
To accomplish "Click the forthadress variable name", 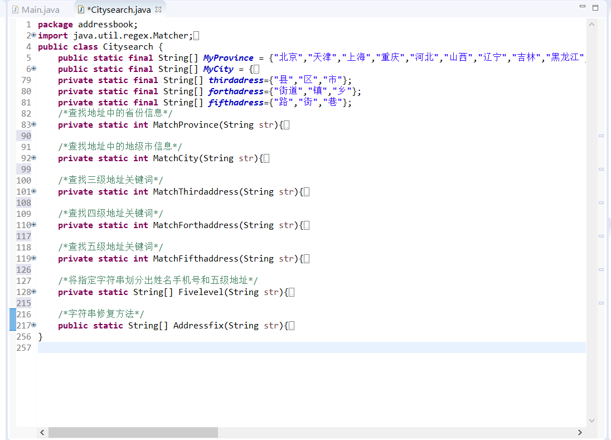I will 236,91.
